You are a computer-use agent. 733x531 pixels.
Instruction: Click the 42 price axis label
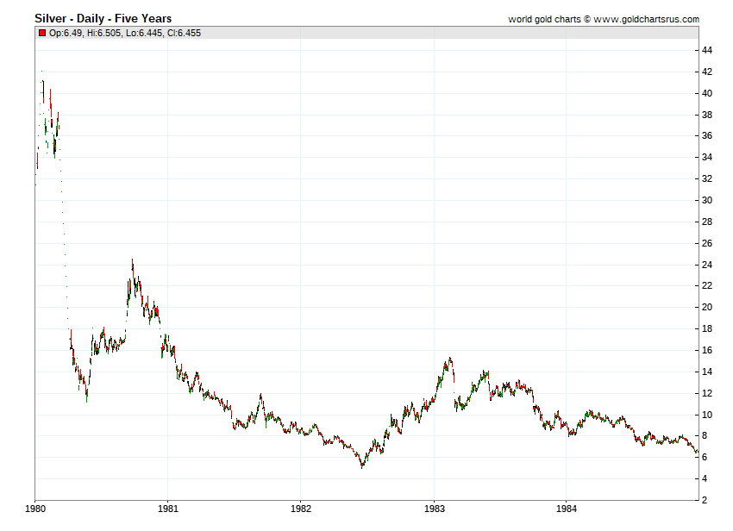point(707,72)
